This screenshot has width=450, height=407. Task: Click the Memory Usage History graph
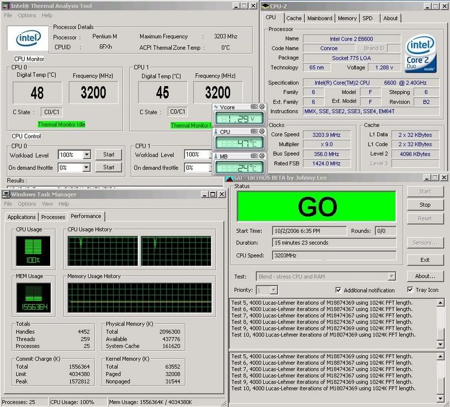[139, 298]
